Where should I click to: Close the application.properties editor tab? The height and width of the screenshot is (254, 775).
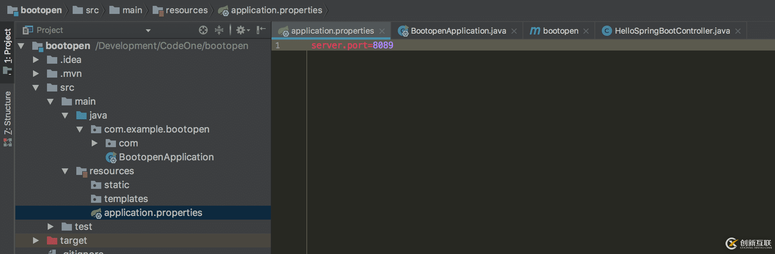coord(382,31)
